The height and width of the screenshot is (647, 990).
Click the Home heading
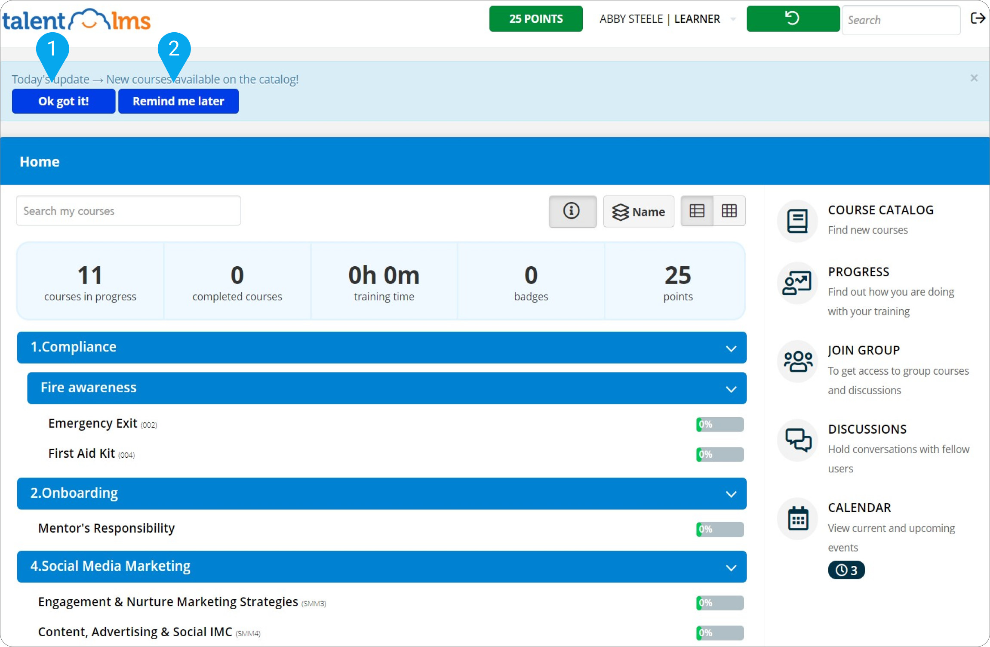tap(40, 161)
